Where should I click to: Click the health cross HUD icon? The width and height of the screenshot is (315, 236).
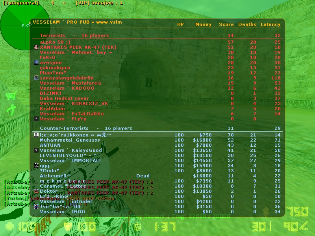click(x=10, y=227)
